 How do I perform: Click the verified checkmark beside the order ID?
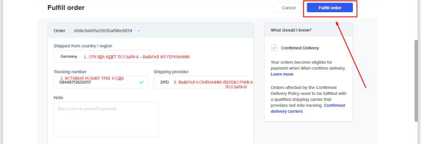[139, 31]
